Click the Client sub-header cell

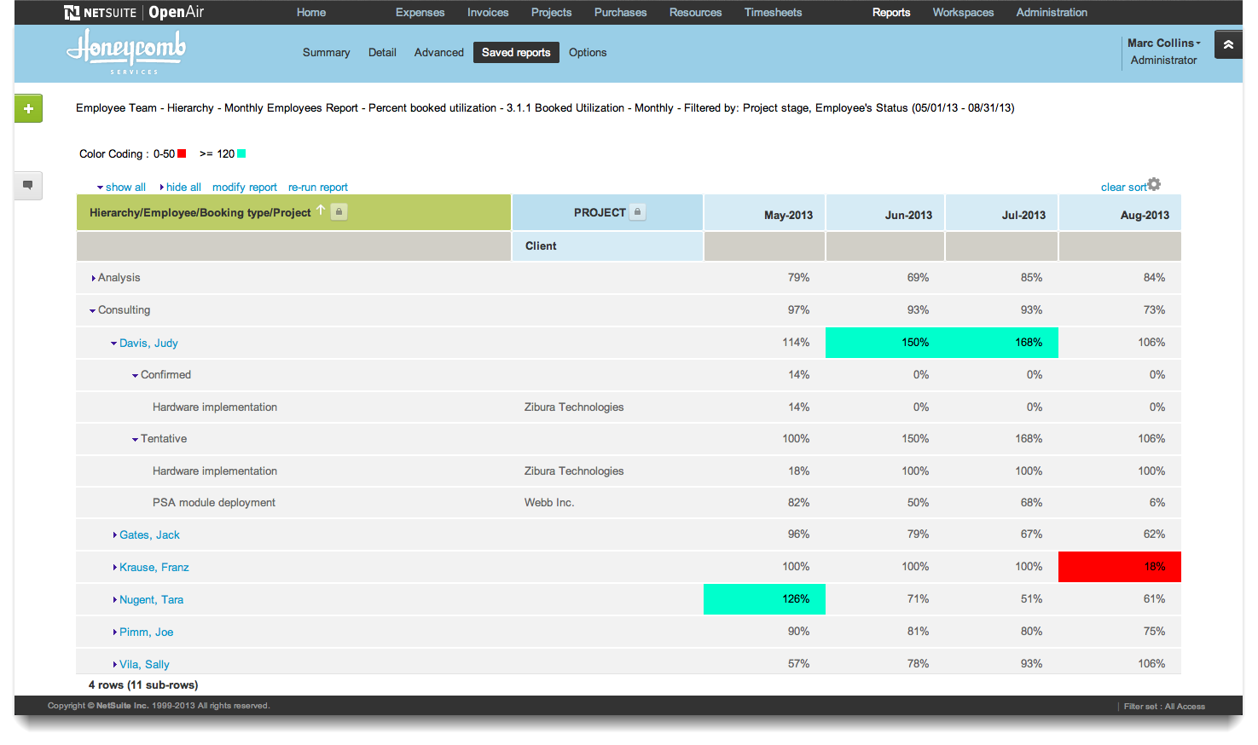pyautogui.click(x=607, y=246)
